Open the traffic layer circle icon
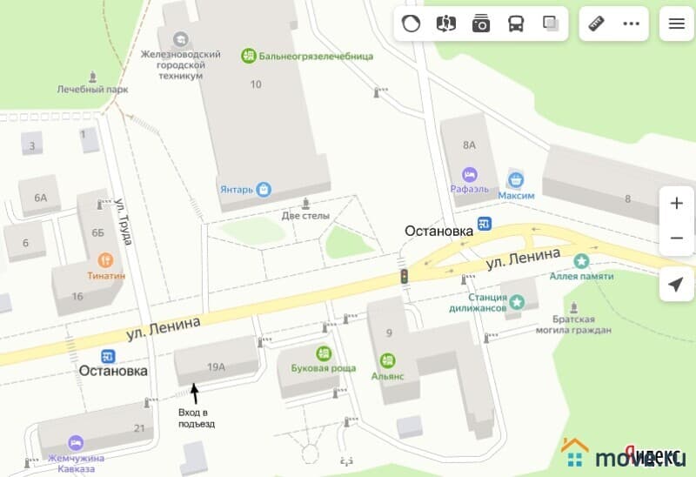Image resolution: width=696 pixels, height=477 pixels. pyautogui.click(x=411, y=24)
